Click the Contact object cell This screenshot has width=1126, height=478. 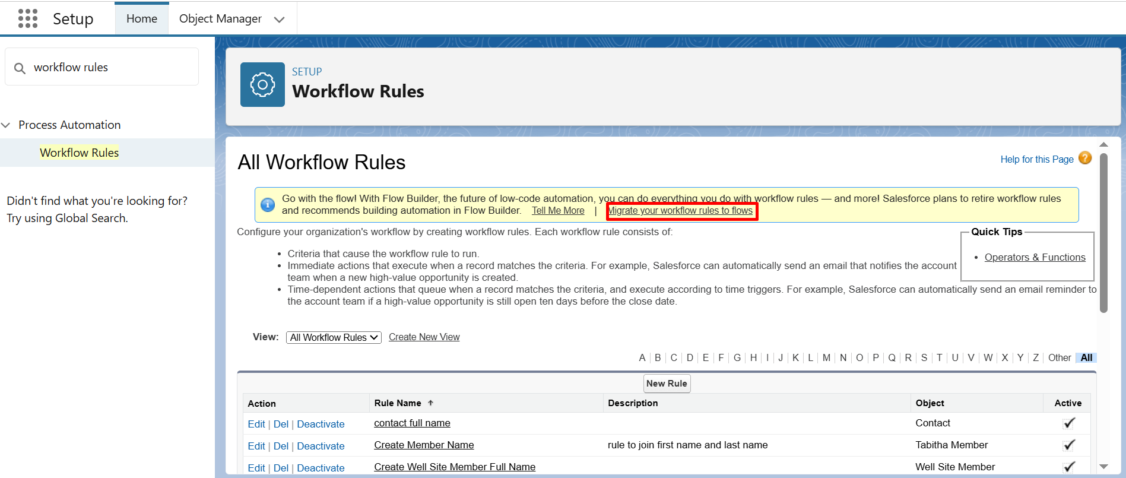932,423
